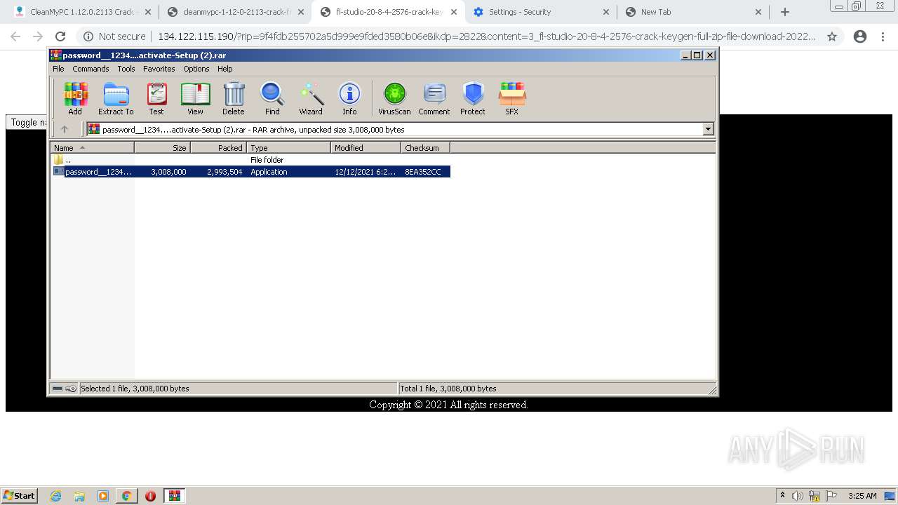The image size is (898, 505).
Task: Sort list by Checksum column
Action: pyautogui.click(x=425, y=148)
